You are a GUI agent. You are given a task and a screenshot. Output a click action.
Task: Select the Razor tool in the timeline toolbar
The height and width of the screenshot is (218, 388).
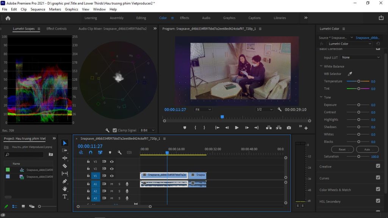(65, 166)
